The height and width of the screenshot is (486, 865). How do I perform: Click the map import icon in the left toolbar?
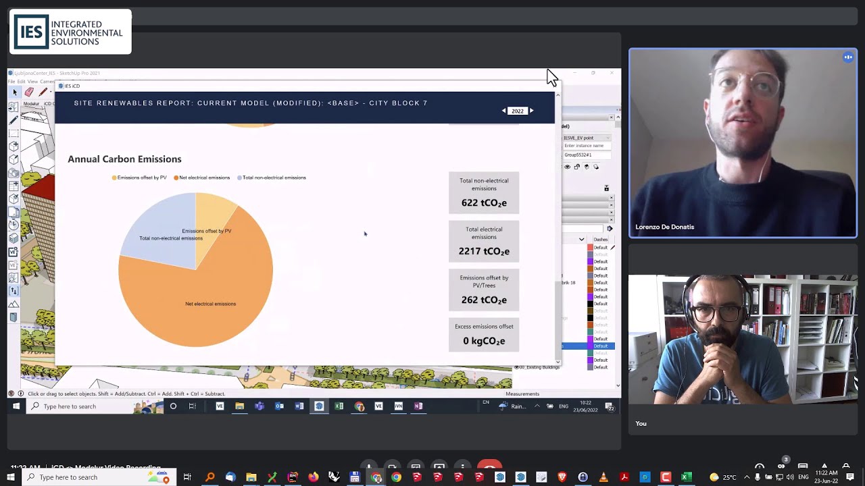(x=14, y=107)
